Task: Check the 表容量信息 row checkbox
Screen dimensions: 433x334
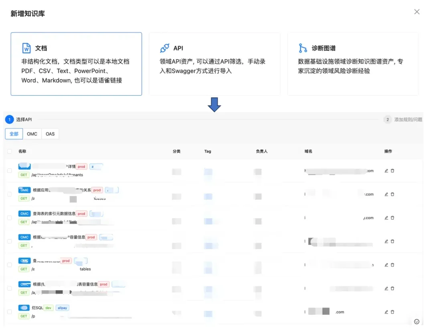Action: [10, 288]
